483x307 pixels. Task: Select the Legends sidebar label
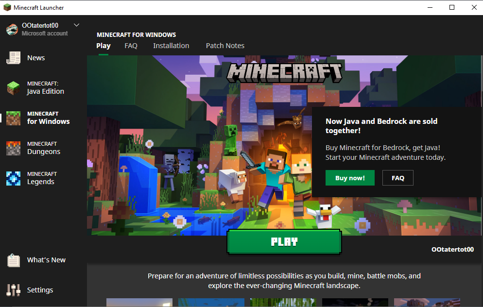(42, 178)
